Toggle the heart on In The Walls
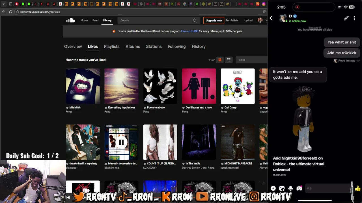The width and height of the screenshot is (362, 203). 184,164
